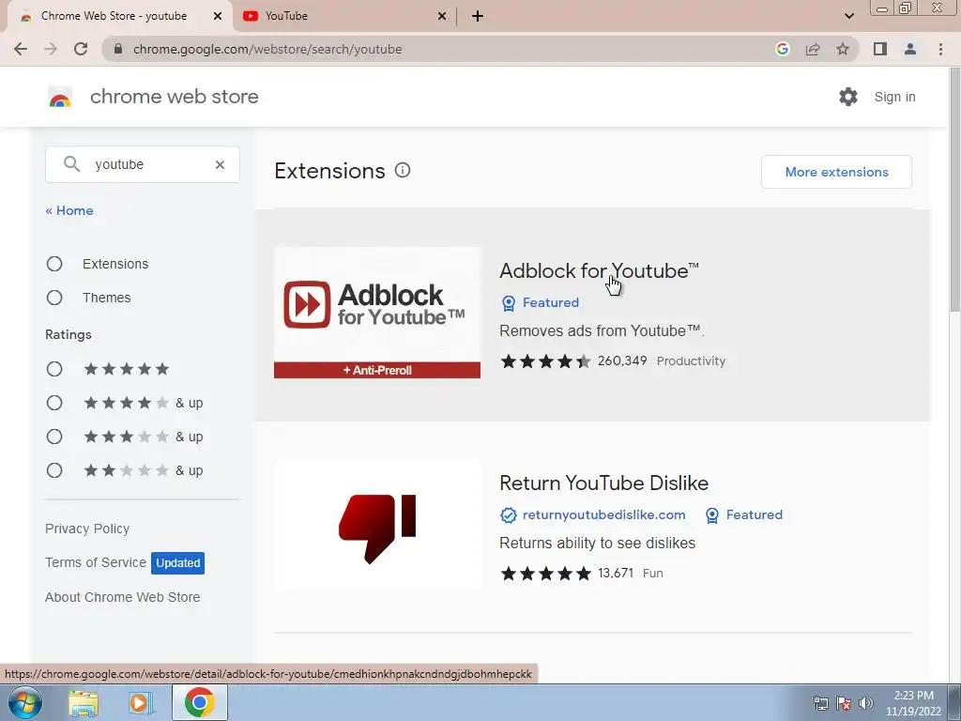961x721 pixels.
Task: Open the Return YouTube Dislike title
Action: click(603, 483)
